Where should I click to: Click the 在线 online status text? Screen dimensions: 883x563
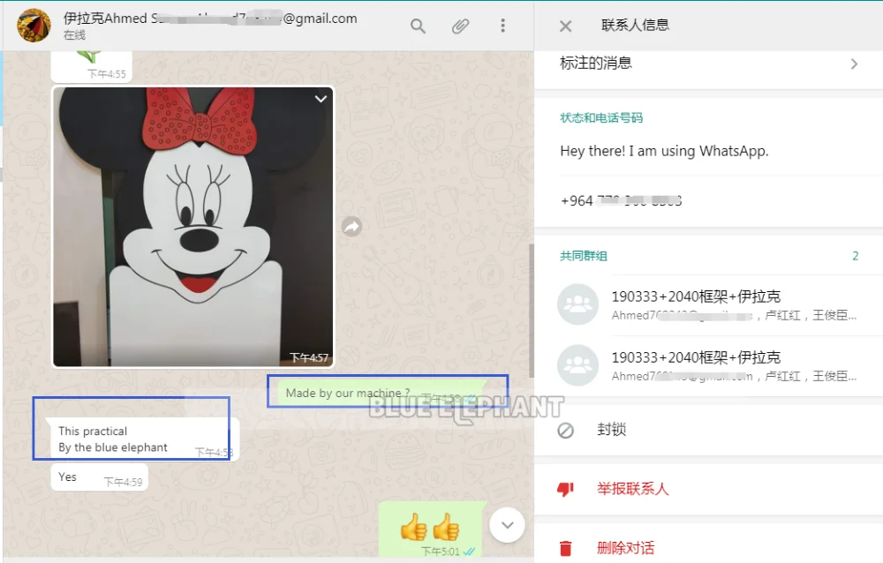74,35
